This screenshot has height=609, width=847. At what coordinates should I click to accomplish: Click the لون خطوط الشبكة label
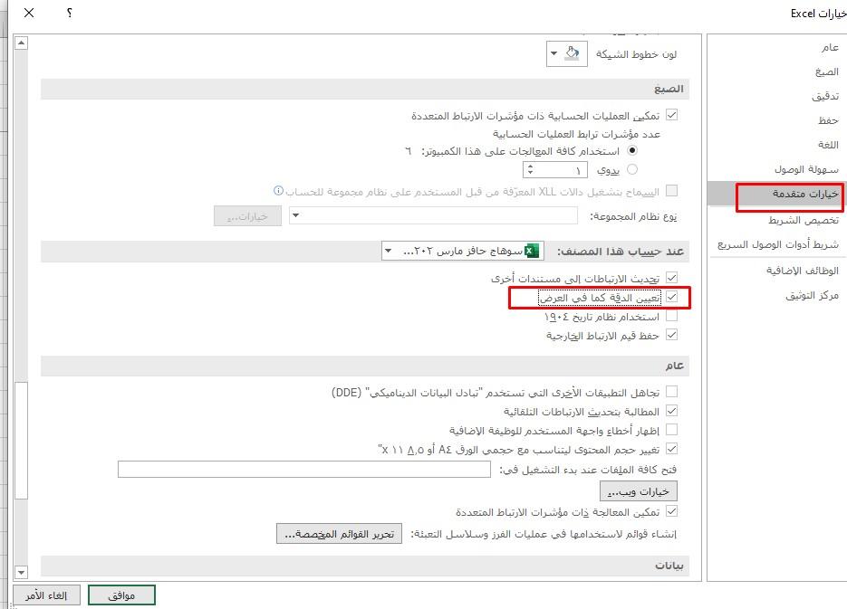click(x=636, y=54)
